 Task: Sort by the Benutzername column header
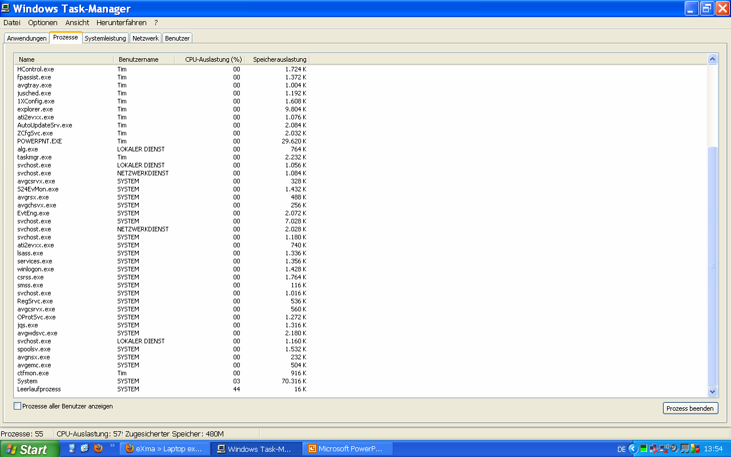[143, 59]
